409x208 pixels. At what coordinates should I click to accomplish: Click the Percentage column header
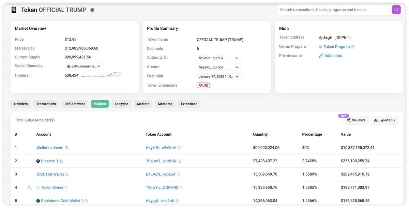[312, 134]
